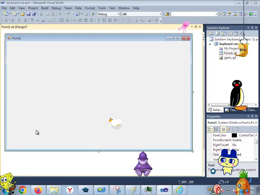Open the Project menu
The height and width of the screenshot is (195, 260).
click(33, 8)
